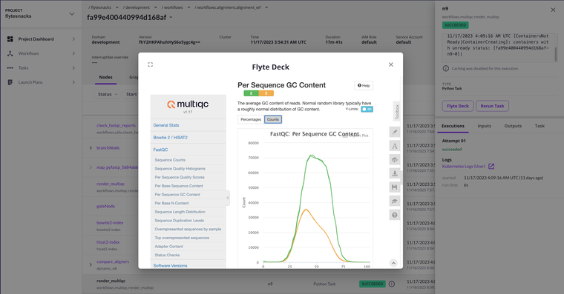Go to FastQC section

(x=160, y=150)
